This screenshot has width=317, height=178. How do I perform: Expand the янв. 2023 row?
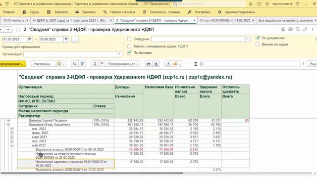12,129
